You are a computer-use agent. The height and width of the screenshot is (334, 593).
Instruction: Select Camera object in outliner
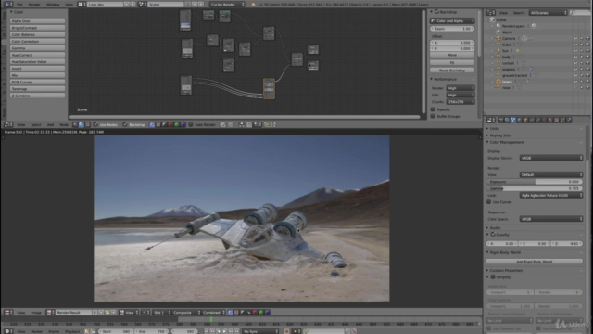click(509, 38)
